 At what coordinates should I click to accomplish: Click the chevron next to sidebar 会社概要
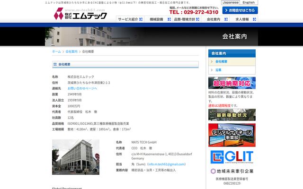coord(212,61)
